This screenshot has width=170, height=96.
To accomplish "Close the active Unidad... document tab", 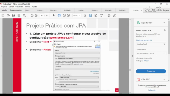I will tap(141, 10).
